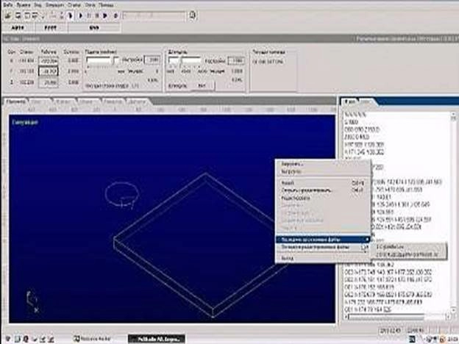This screenshot has height=344, width=459.
Task: Click the icon right of the toolbar progress field
Action: tap(192, 15)
